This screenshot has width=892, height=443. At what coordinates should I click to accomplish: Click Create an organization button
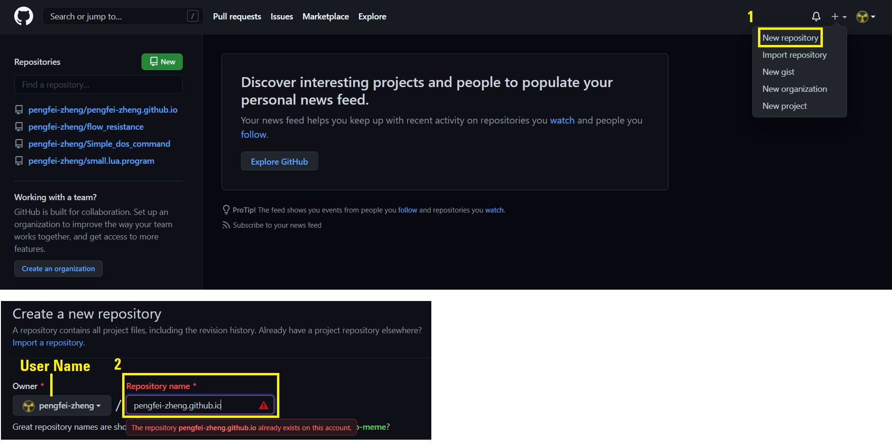coord(58,268)
